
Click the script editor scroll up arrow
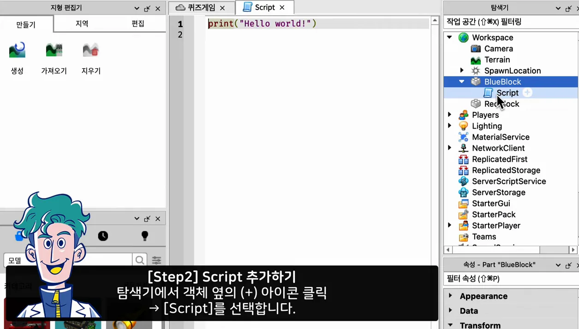click(x=435, y=21)
